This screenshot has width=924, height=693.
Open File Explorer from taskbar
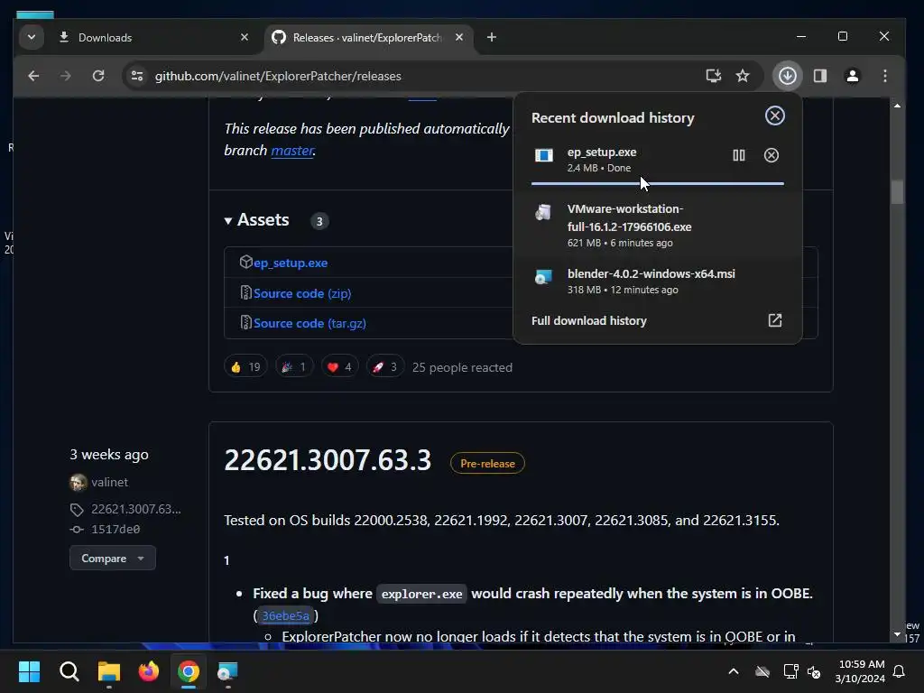tap(109, 671)
